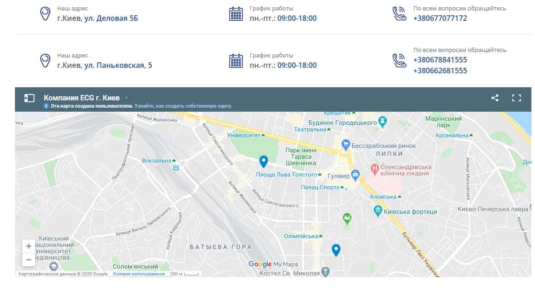Click the Олександрівська клінічна лікарня hospital icon
The image size is (535, 293).
pyautogui.click(x=375, y=169)
